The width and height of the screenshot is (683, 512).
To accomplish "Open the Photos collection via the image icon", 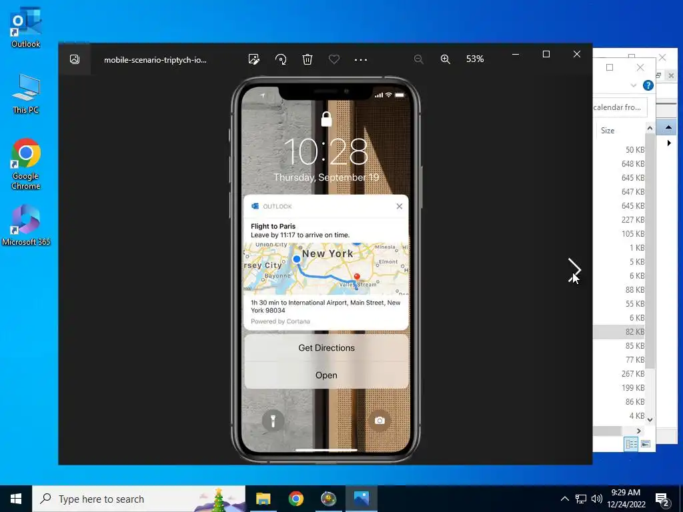I will click(75, 59).
